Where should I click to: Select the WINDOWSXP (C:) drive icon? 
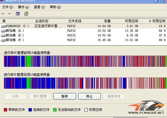(x=3, y=26)
